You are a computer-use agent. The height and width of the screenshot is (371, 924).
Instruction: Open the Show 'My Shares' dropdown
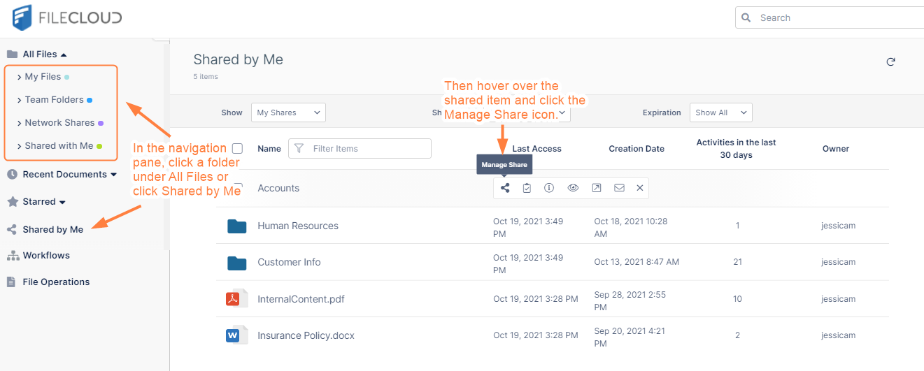click(288, 112)
